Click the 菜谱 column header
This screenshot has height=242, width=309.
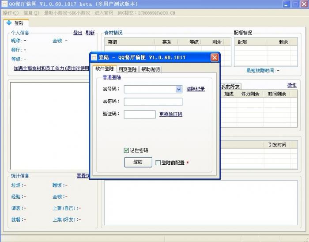[130, 42]
